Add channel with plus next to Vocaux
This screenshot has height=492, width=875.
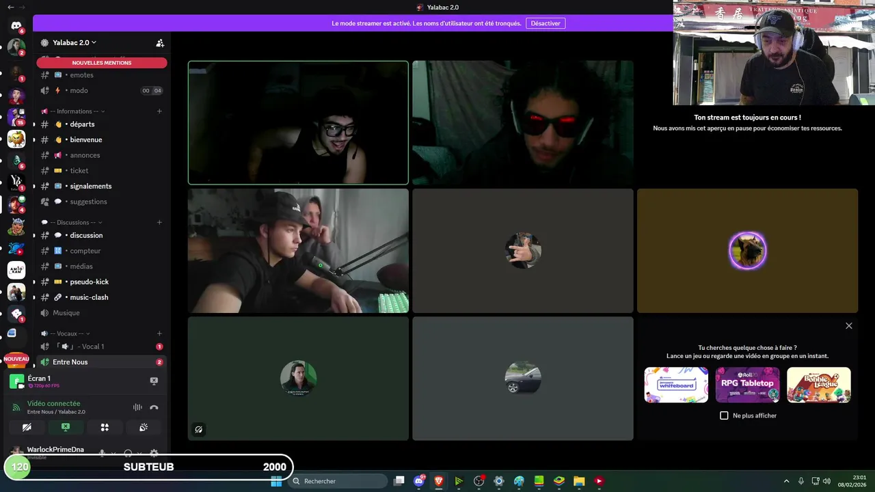[x=159, y=333]
